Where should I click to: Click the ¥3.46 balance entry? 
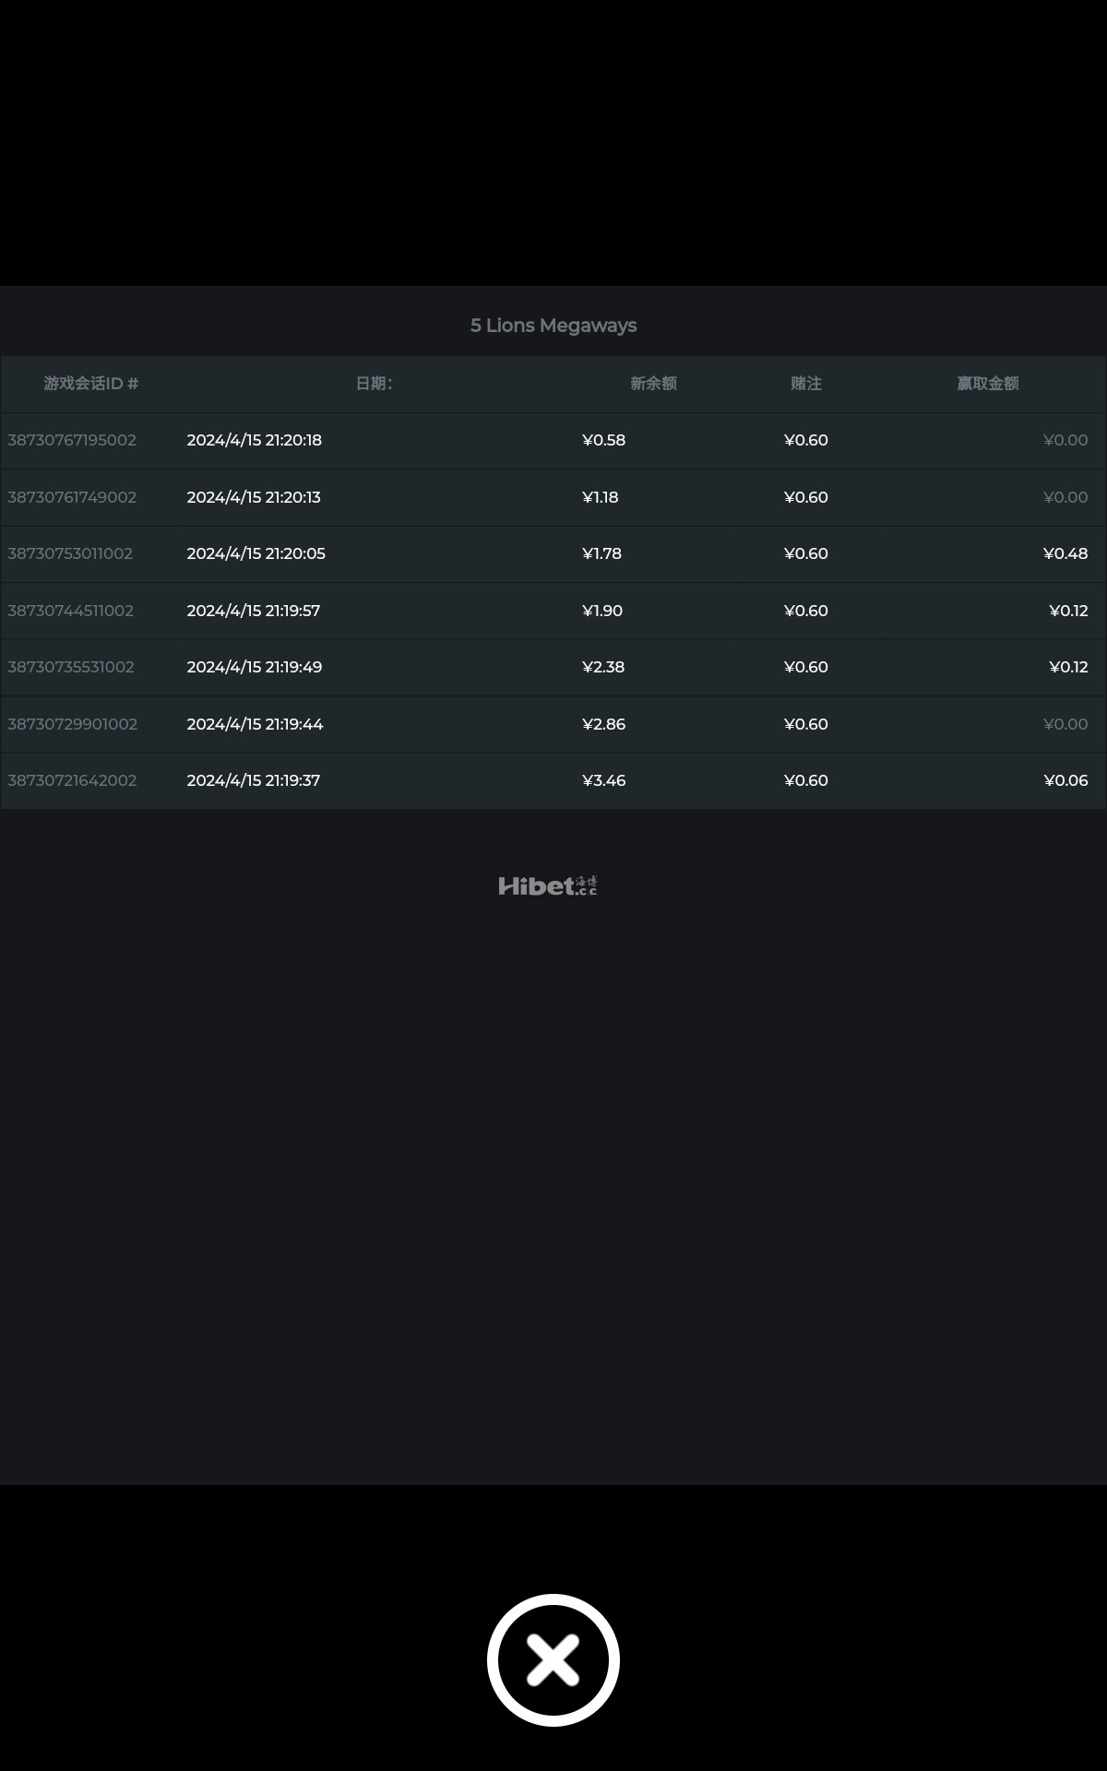[604, 780]
